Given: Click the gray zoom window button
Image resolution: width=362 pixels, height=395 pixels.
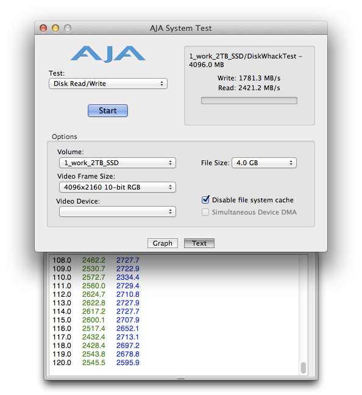Looking at the screenshot, I should pos(68,28).
